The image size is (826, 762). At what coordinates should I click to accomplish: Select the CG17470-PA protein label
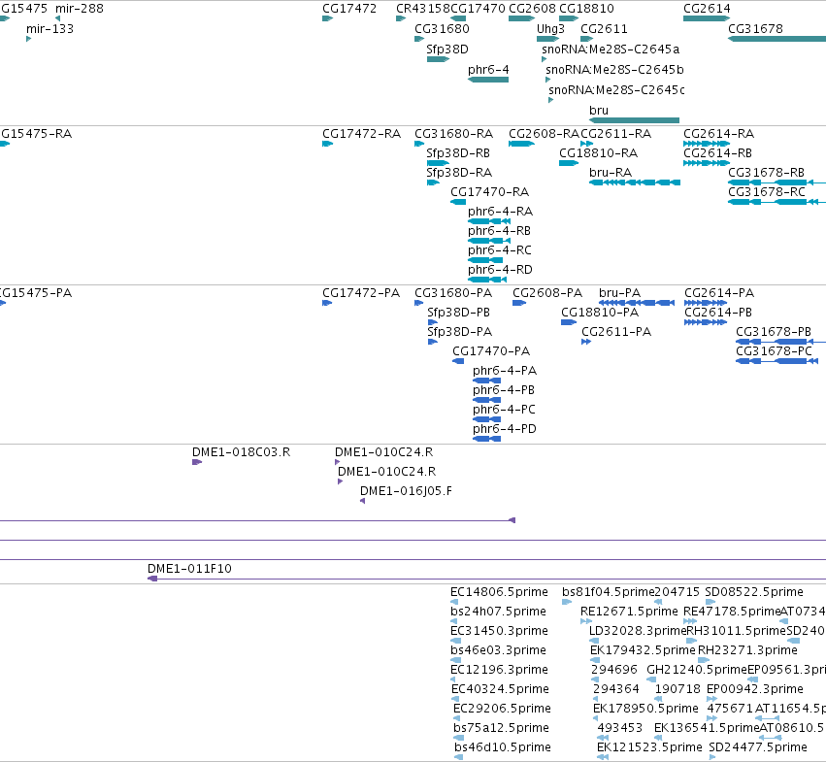[x=491, y=351]
